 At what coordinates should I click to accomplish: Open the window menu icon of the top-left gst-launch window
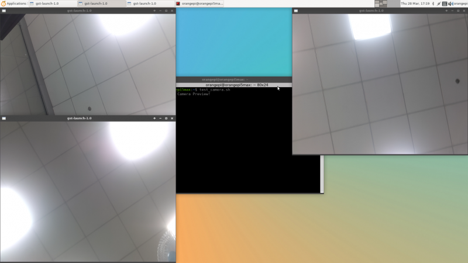tap(3, 11)
